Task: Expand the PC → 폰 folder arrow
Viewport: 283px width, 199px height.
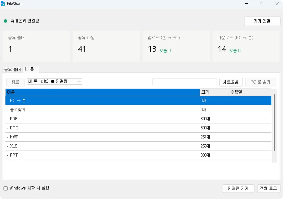Action: (7, 101)
